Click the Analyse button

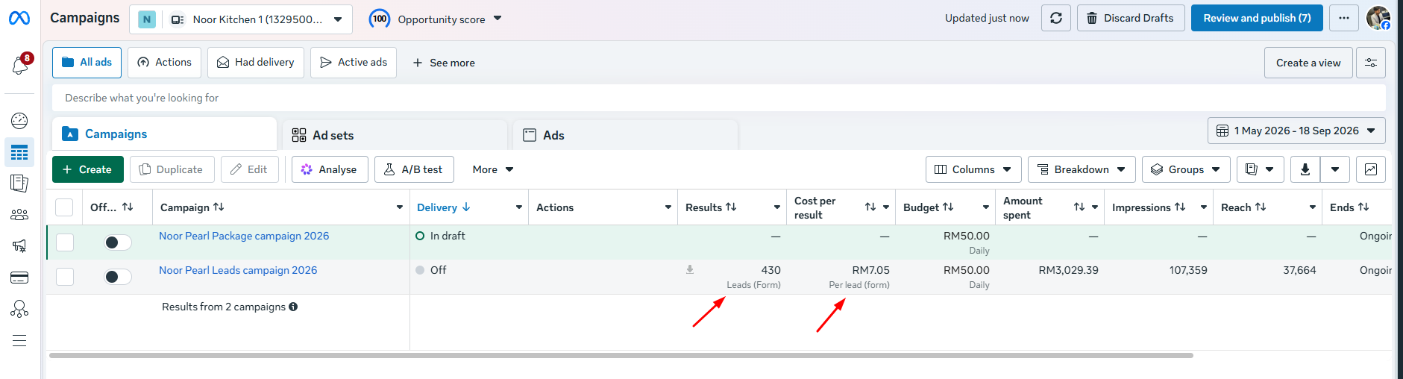pyautogui.click(x=330, y=169)
